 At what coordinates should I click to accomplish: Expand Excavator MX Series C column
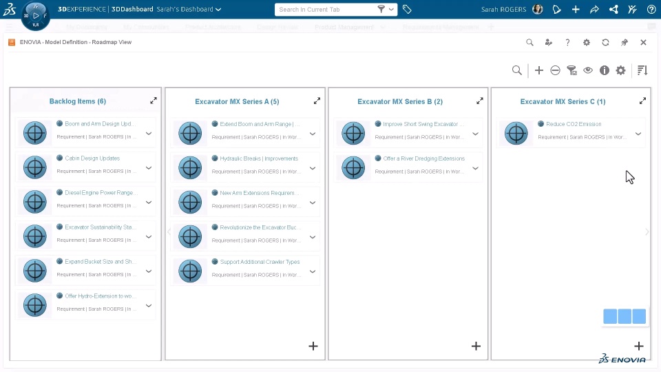[x=642, y=101]
